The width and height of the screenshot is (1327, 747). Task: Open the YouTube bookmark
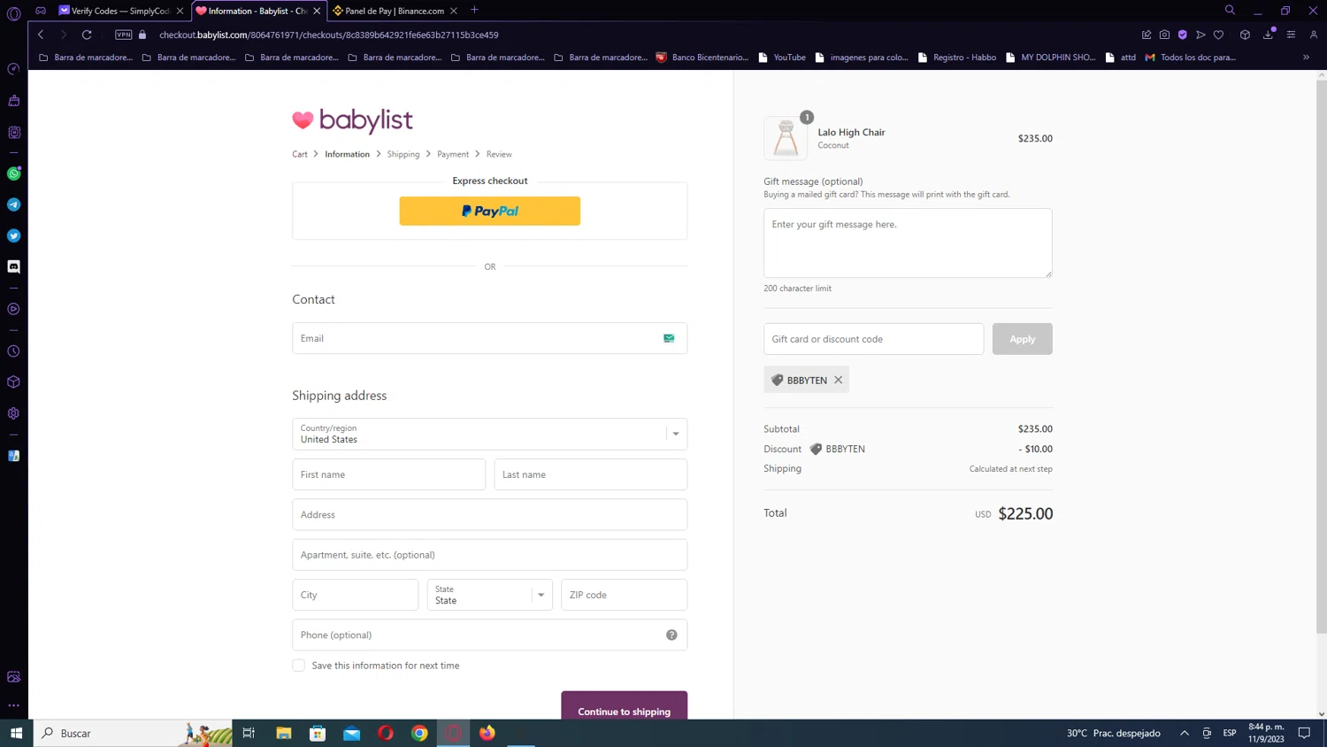[x=782, y=58]
